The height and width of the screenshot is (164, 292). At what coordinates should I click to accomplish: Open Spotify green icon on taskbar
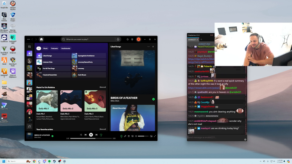click(49, 161)
